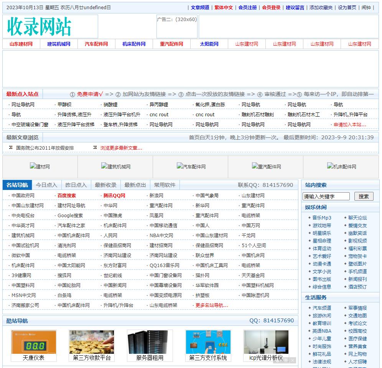The width and height of the screenshot is (382, 368).
Task: Go to 会员注册
Action: click(x=247, y=8)
